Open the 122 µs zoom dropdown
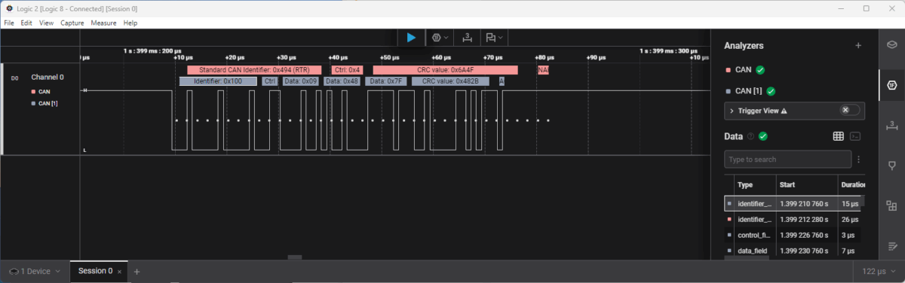 [x=879, y=271]
